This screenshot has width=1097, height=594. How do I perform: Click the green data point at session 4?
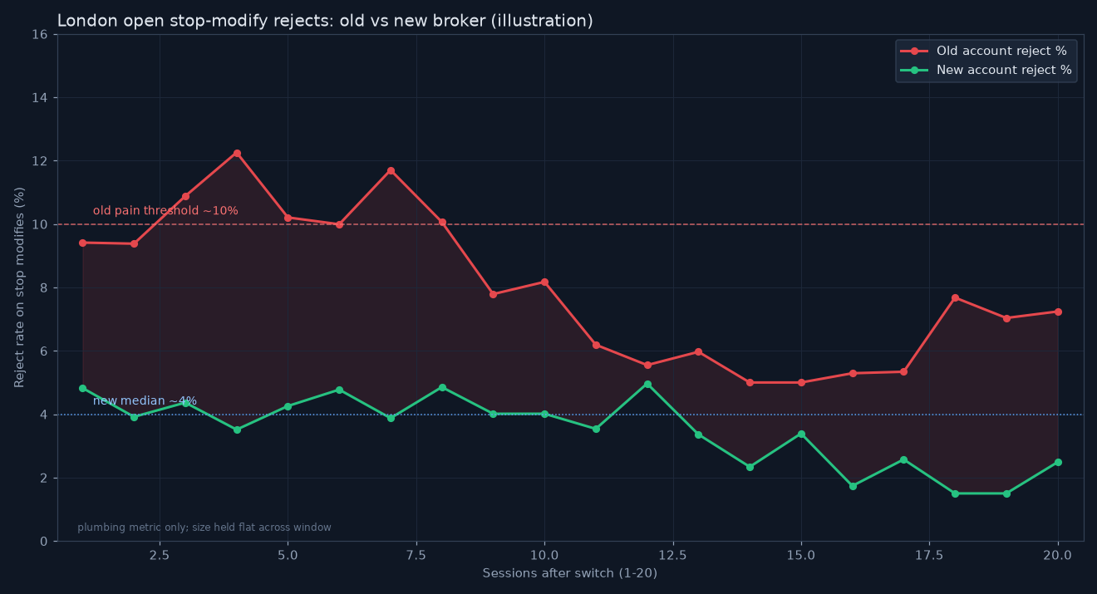tap(237, 430)
